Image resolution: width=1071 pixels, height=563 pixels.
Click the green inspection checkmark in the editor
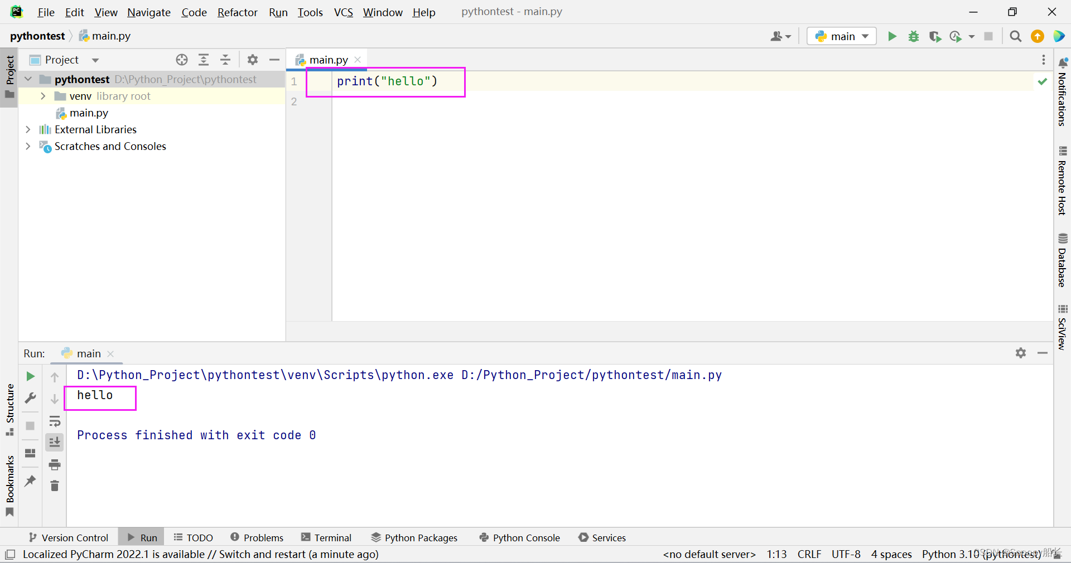point(1042,81)
